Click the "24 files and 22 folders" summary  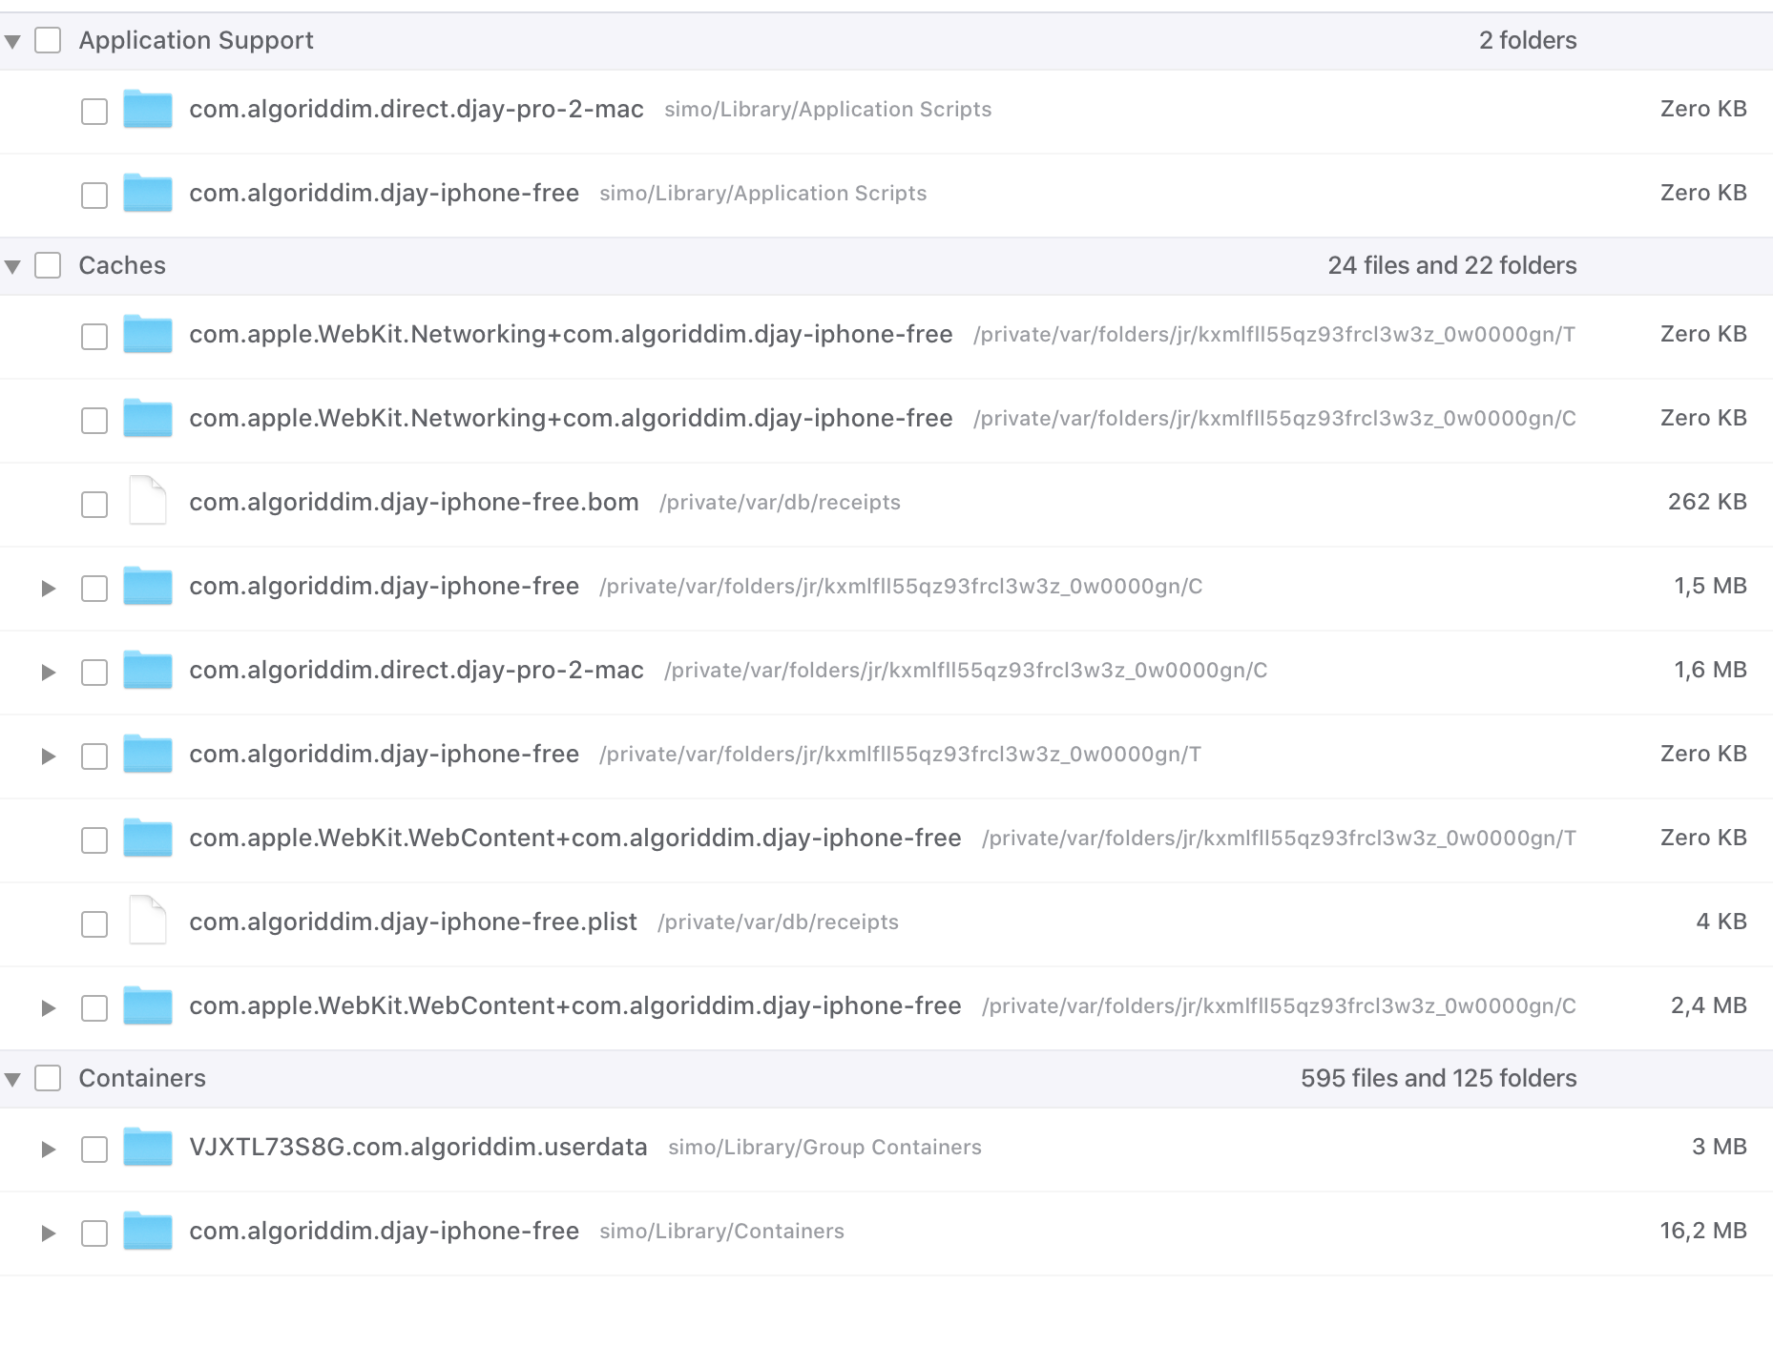coord(1452,265)
